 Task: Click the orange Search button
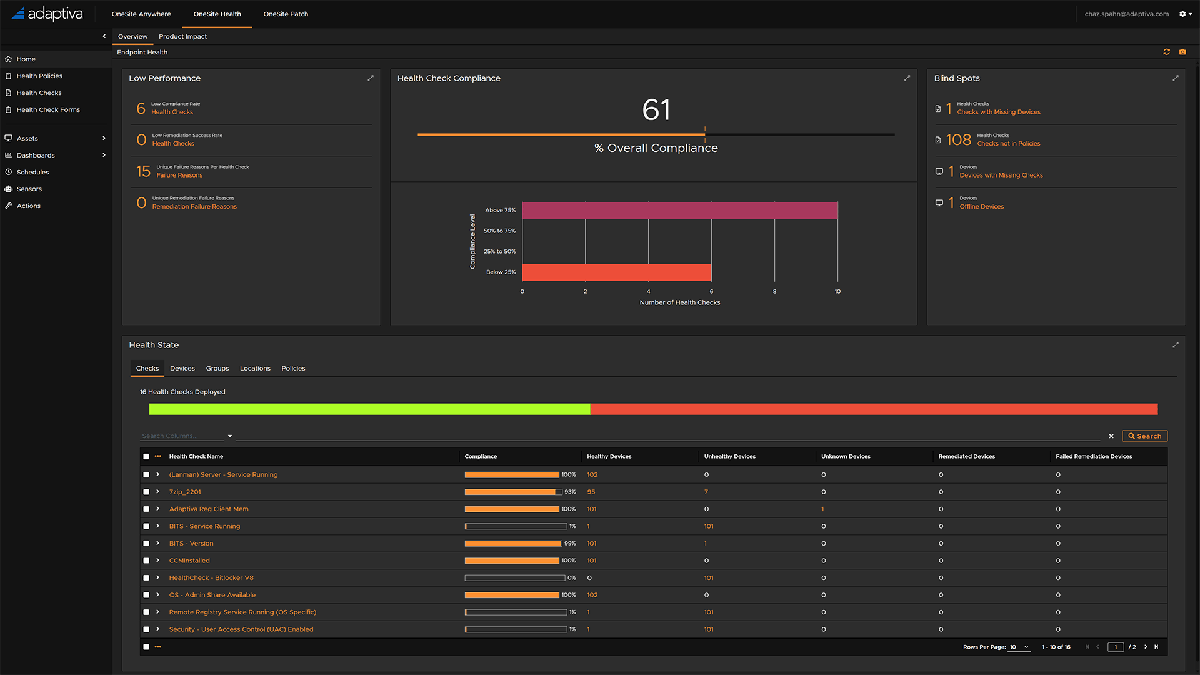pos(1144,436)
